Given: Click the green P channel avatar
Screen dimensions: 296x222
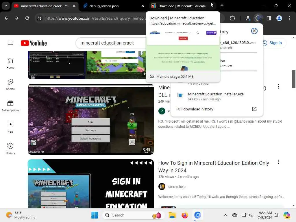Looking at the screenshot, I should point(162,111).
